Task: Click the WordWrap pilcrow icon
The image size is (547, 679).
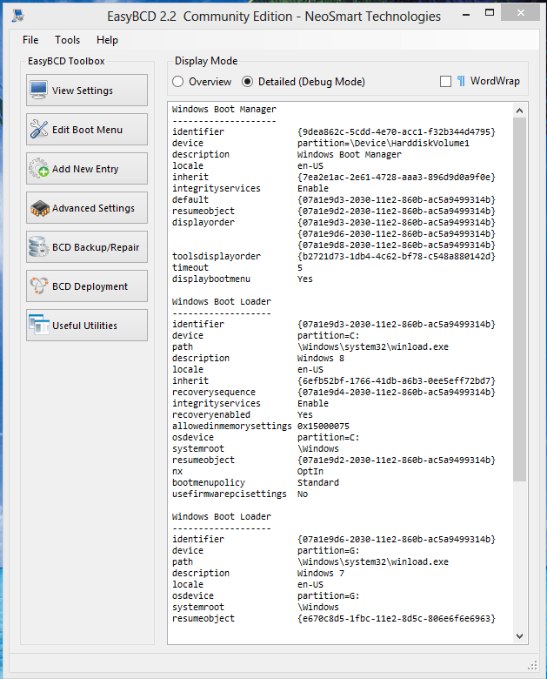Action: pos(461,81)
